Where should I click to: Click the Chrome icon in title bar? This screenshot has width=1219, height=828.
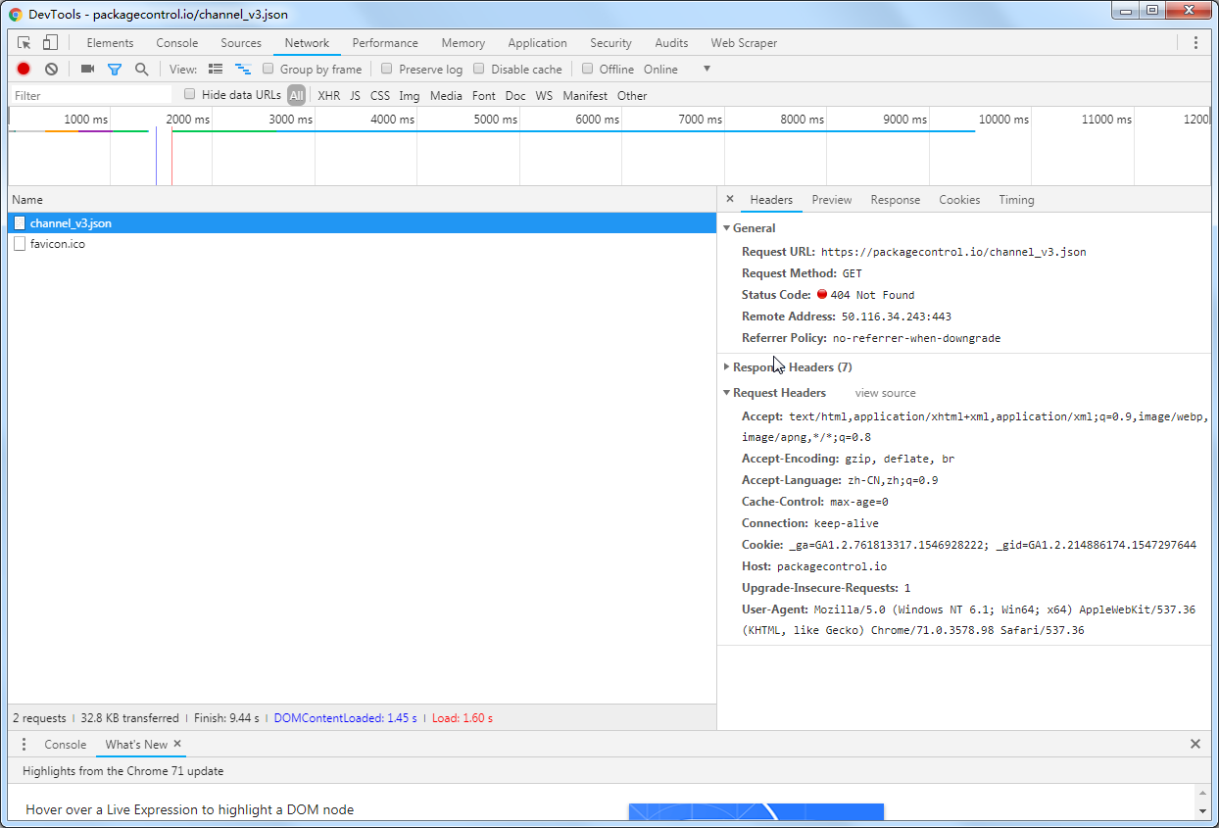16,15
